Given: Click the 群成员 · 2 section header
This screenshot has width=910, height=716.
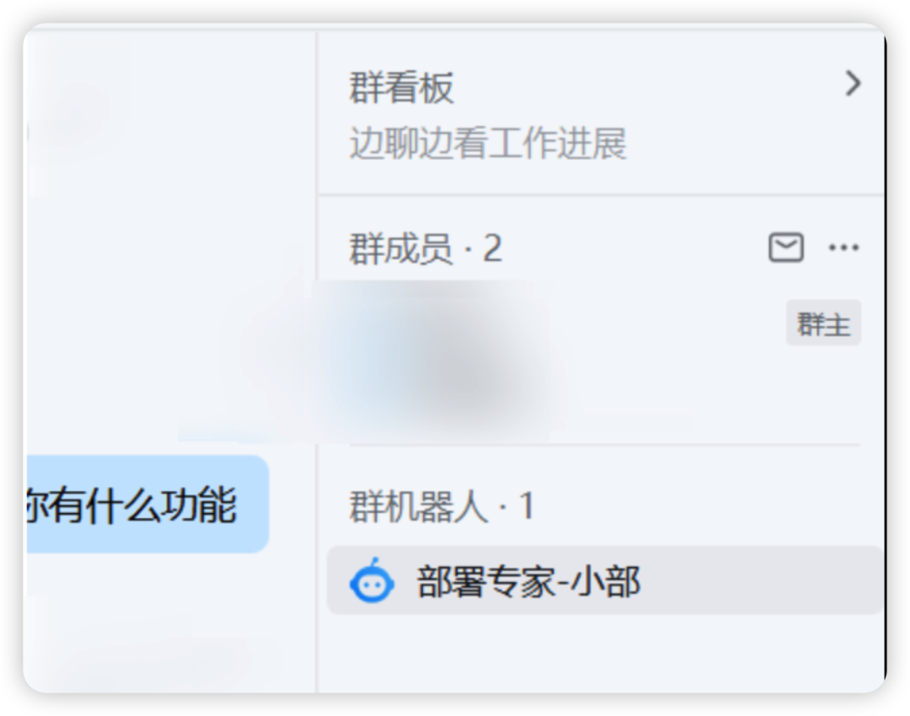Looking at the screenshot, I should coord(426,248).
